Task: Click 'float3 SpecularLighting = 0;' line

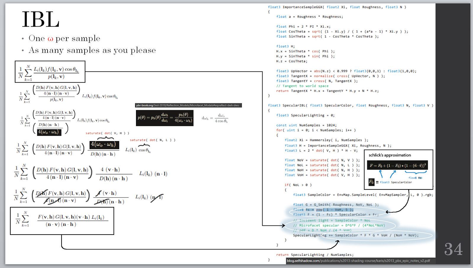Action: click(305, 115)
